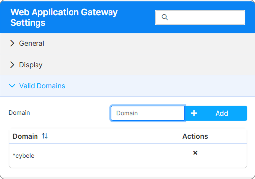Click the Web Application Gateway Settings title
255x179 pixels.
pyautogui.click(x=64, y=17)
